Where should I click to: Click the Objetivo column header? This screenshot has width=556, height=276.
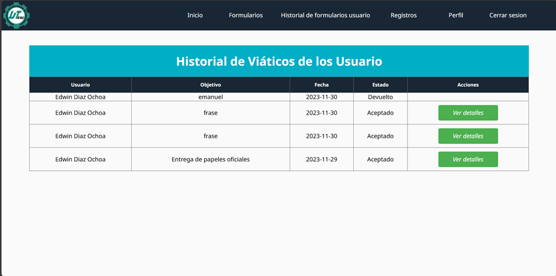[211, 85]
